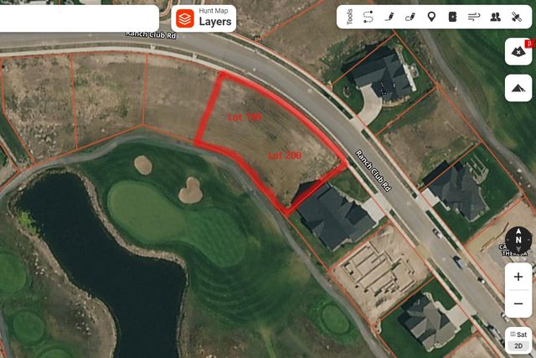536x358 pixels.
Task: Reset orientation with the north compass
Action: click(518, 239)
